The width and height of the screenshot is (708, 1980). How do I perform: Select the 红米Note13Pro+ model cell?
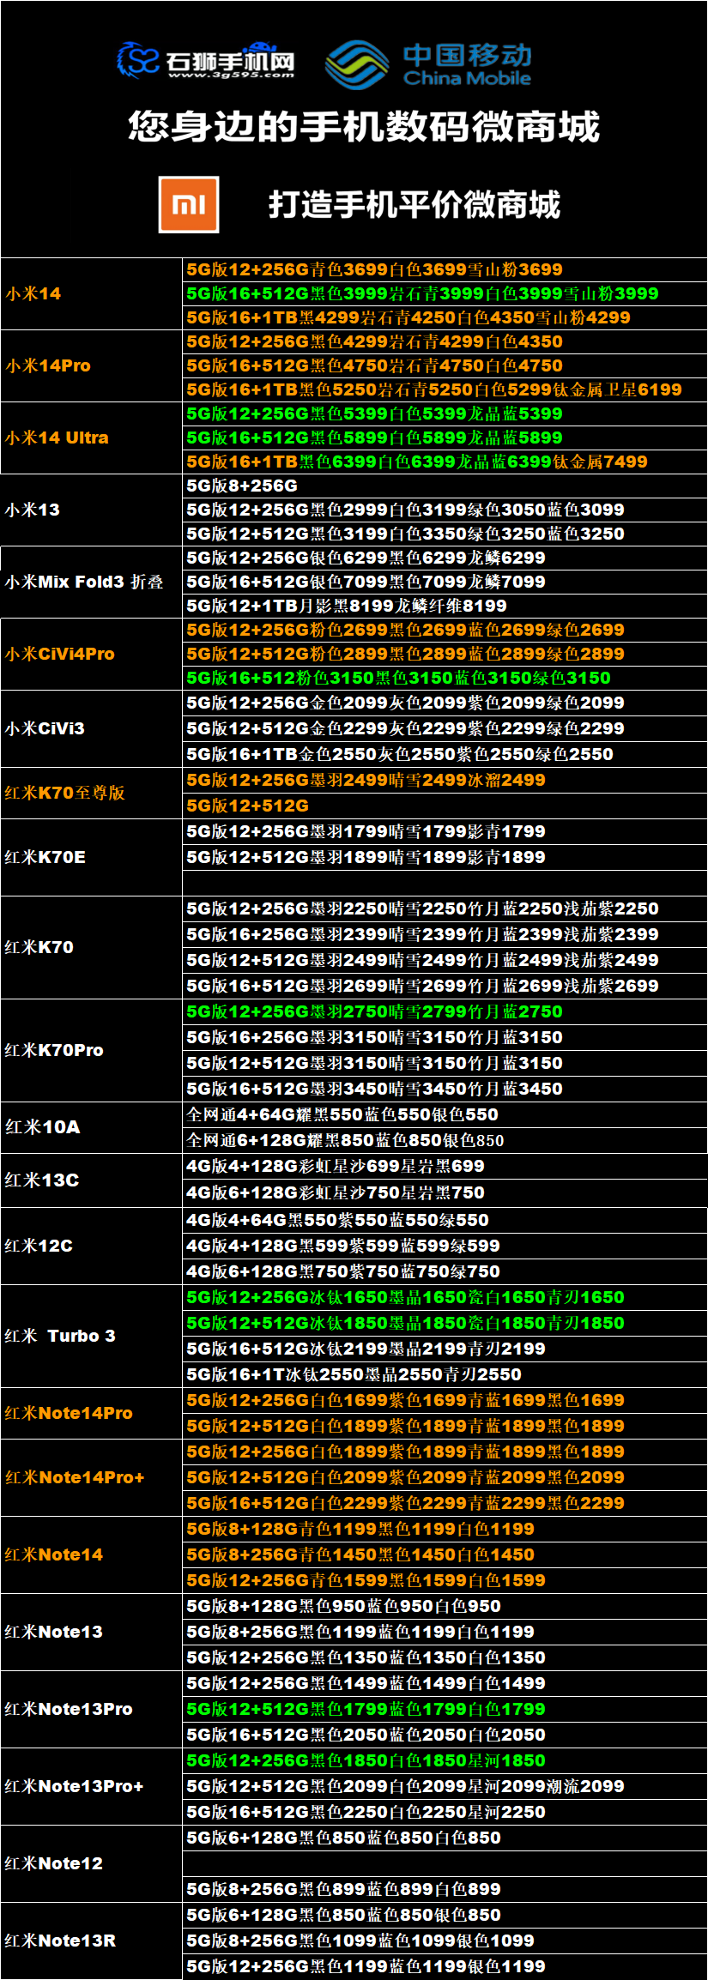[x=91, y=1786]
